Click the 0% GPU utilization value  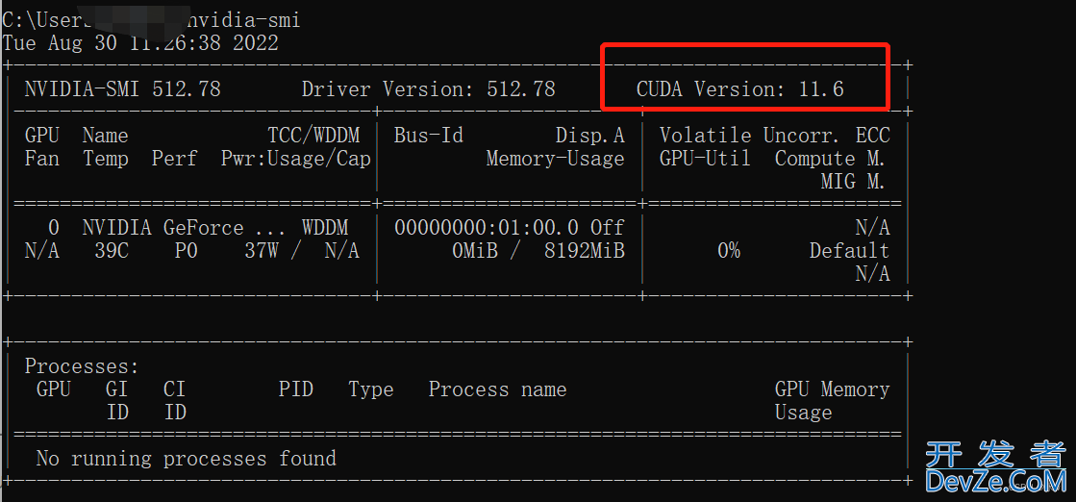point(729,251)
